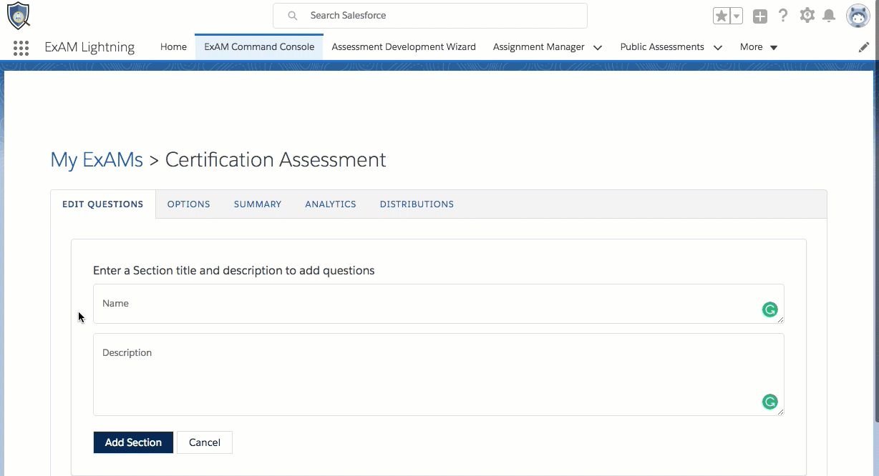Click the search magnifier icon

coord(292,16)
